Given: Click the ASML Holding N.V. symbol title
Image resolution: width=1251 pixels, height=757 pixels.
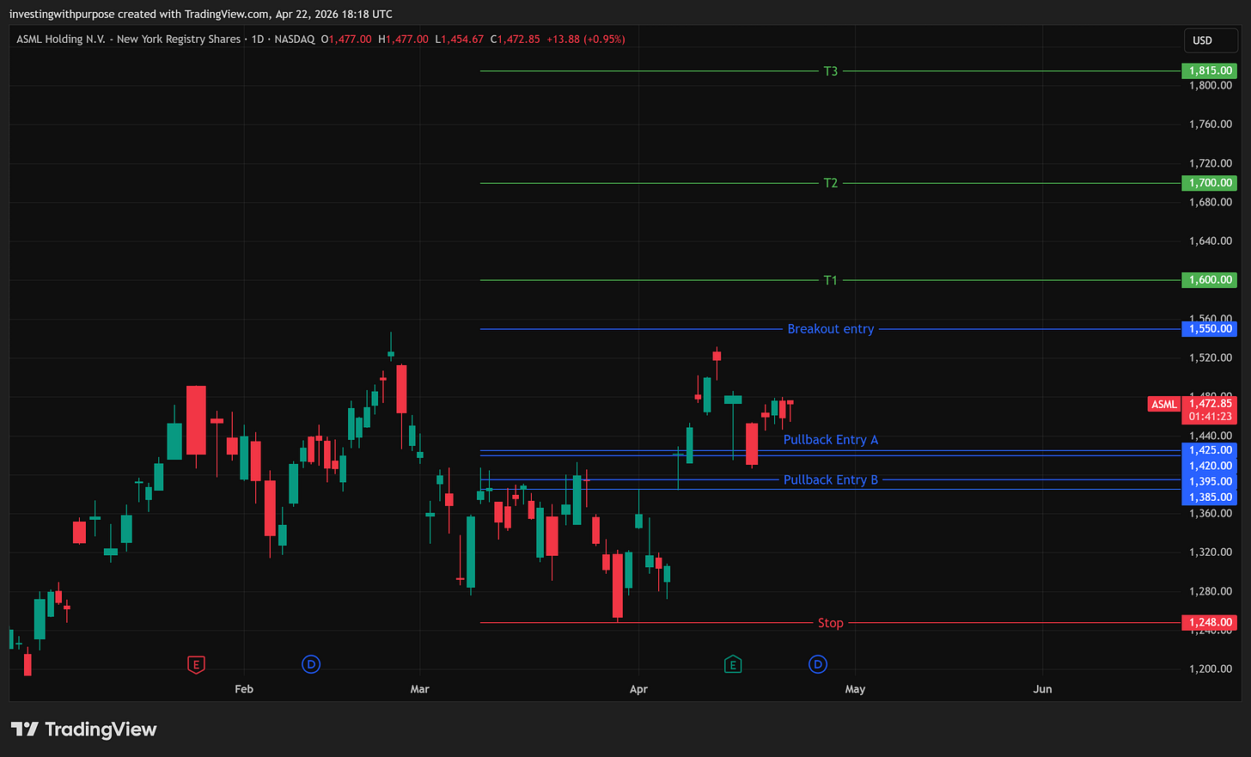Looking at the screenshot, I should coord(129,40).
